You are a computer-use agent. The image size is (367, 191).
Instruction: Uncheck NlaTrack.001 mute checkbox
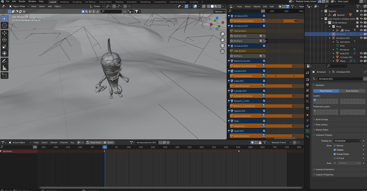coord(261,36)
